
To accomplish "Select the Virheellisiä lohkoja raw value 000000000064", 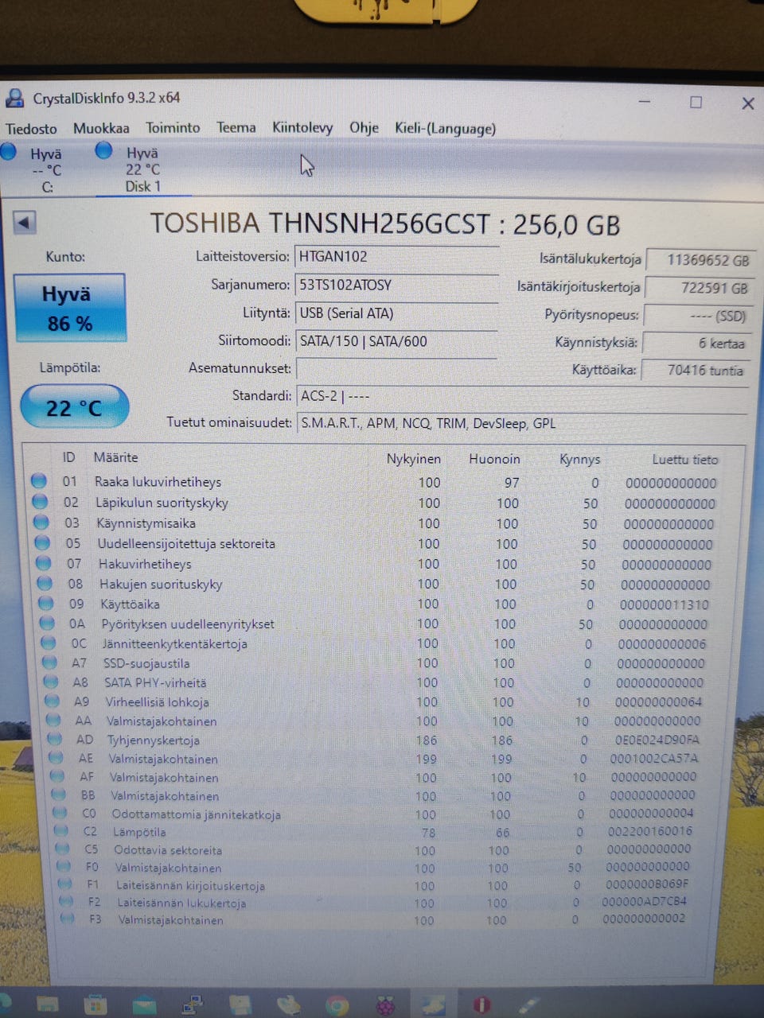I will point(658,701).
